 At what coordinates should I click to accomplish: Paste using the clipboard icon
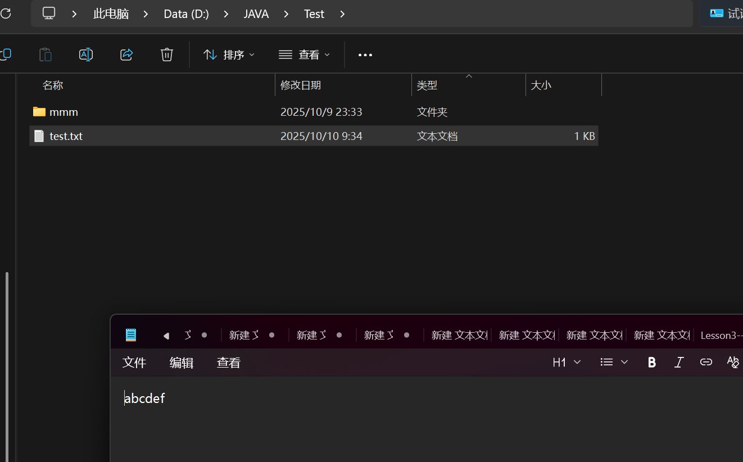tap(45, 55)
